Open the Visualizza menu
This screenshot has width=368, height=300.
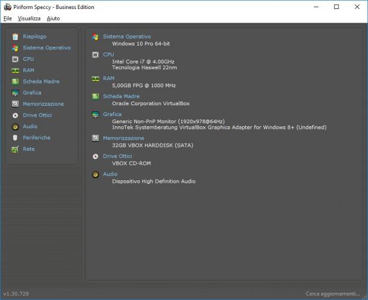pos(29,19)
